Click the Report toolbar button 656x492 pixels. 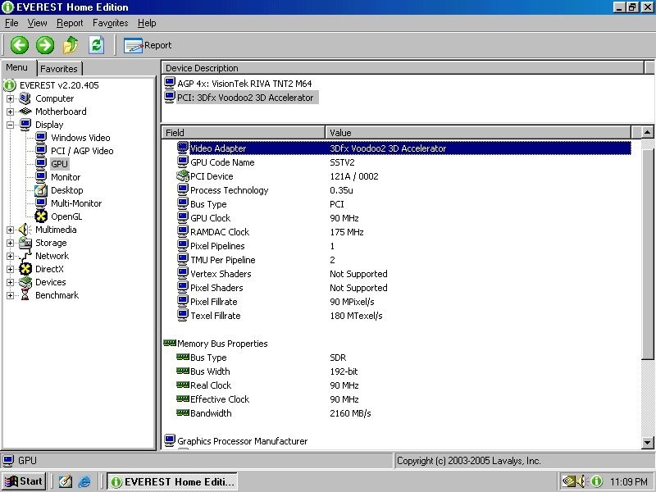coord(148,45)
